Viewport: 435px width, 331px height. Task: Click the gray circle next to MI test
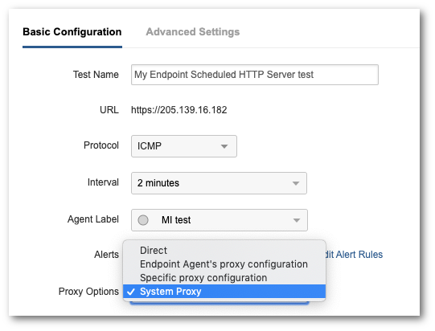coord(143,220)
